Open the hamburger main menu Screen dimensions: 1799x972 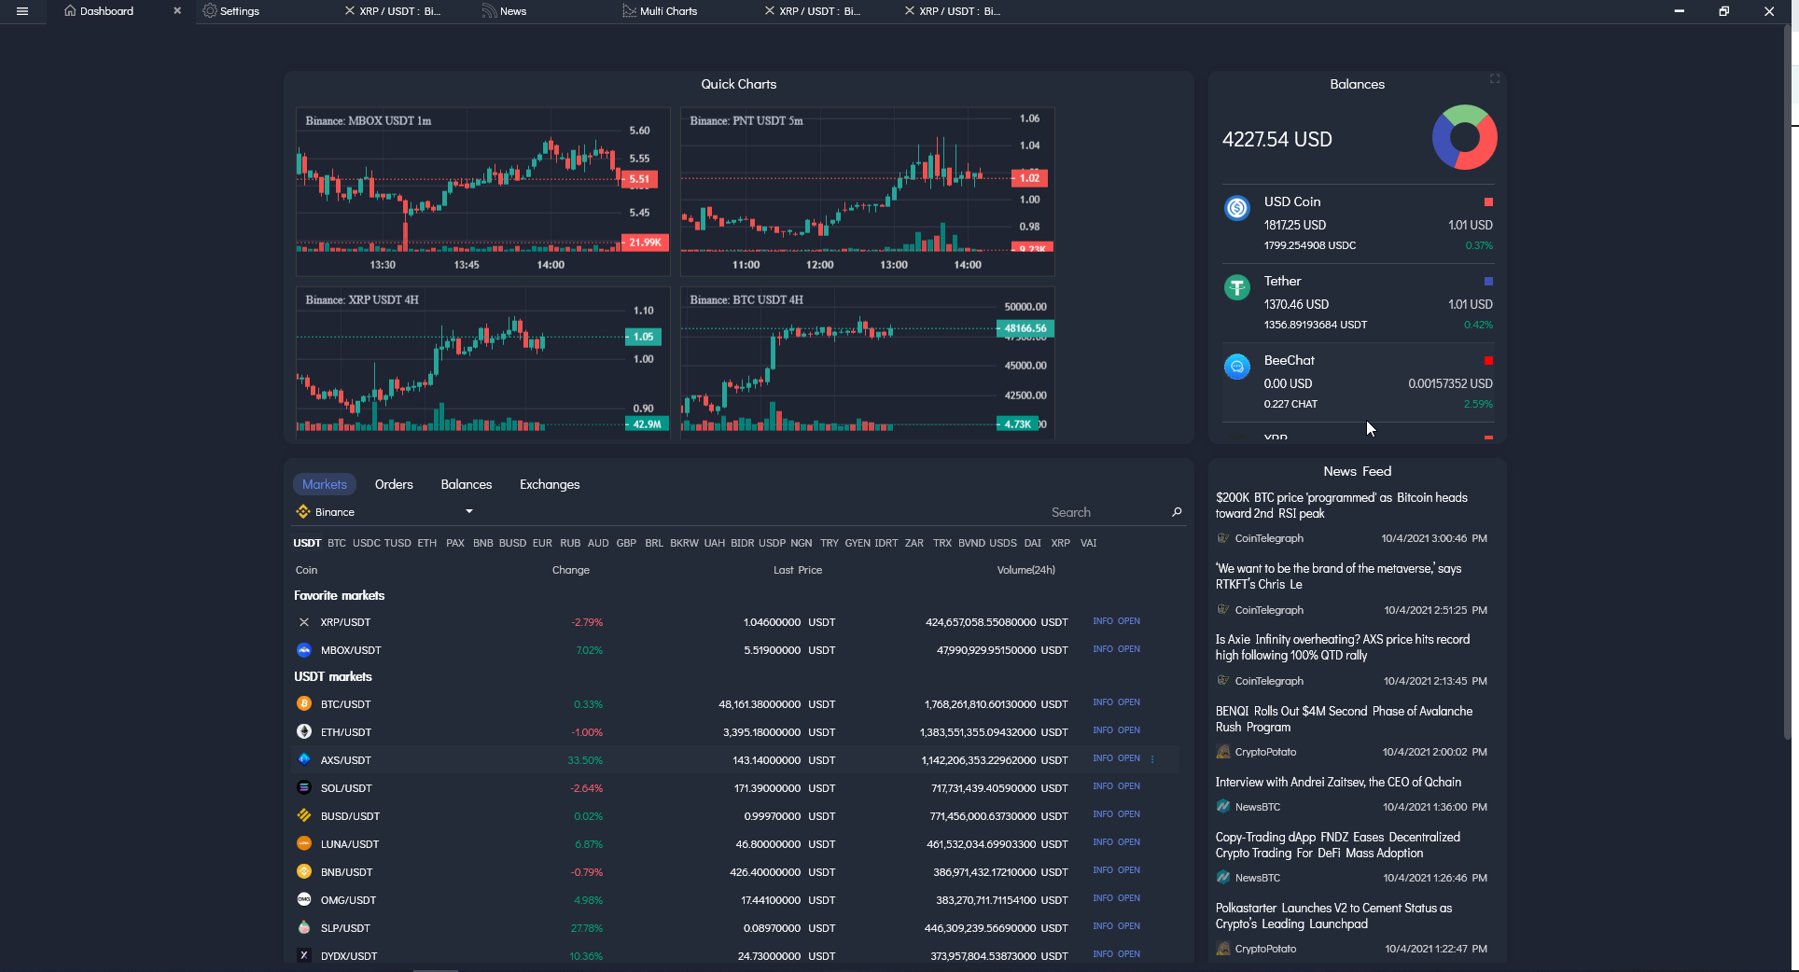coord(22,11)
